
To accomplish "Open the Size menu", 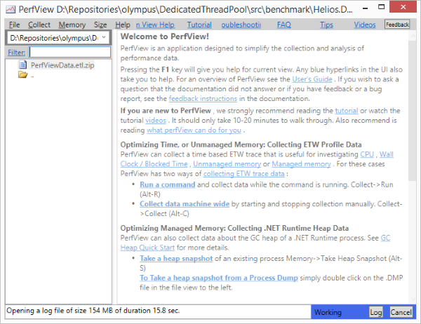I will (x=100, y=25).
